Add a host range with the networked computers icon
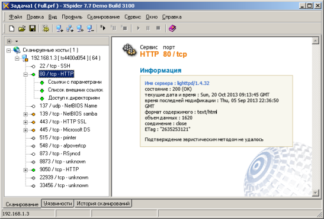324x219 pixels. (70, 28)
